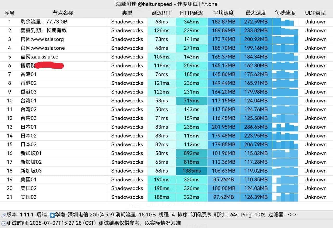The height and width of the screenshot is (228, 333).
Task: Select the 类型 column header
Action: (x=127, y=13)
